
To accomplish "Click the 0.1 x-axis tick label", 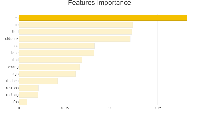I will pos(111,108).
